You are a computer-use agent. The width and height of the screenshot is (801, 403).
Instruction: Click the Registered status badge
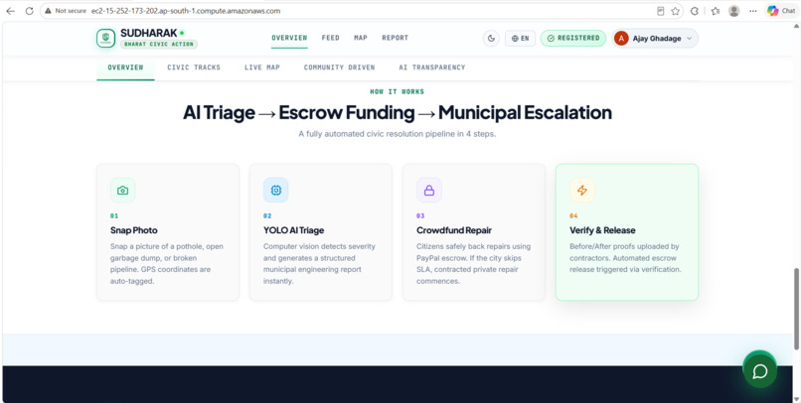[573, 39]
